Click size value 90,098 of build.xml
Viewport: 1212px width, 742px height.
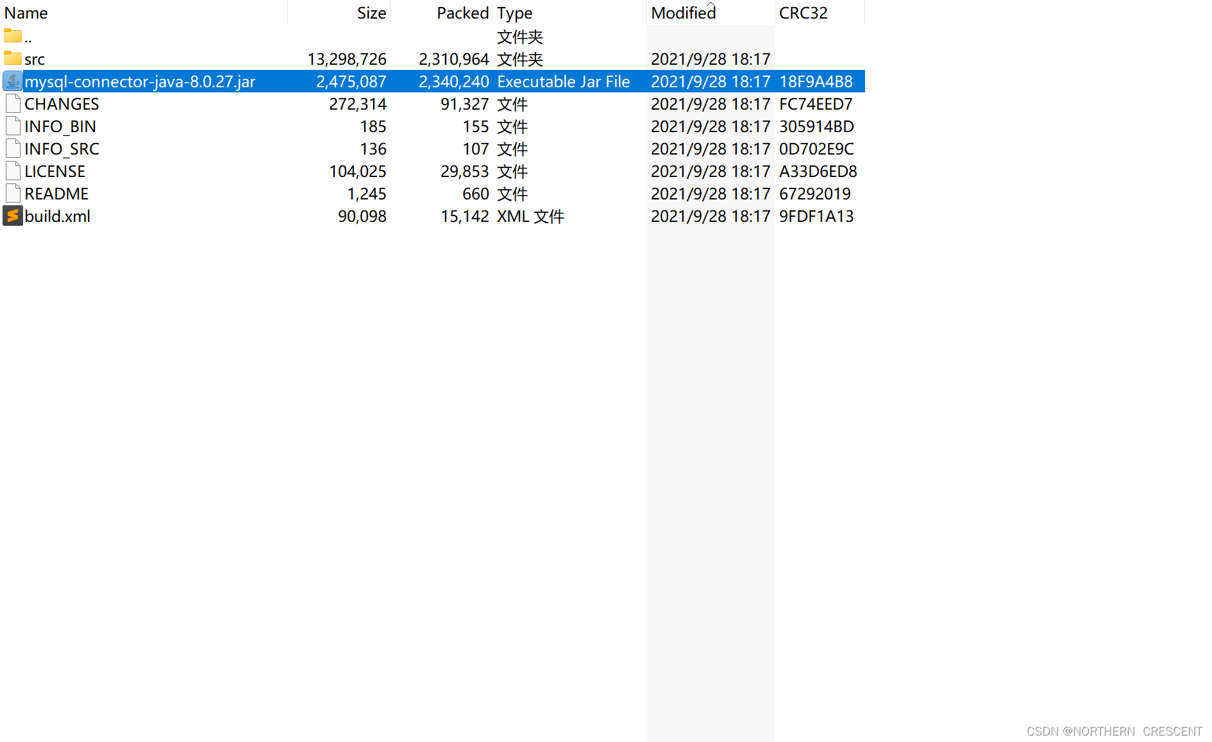[x=362, y=216]
